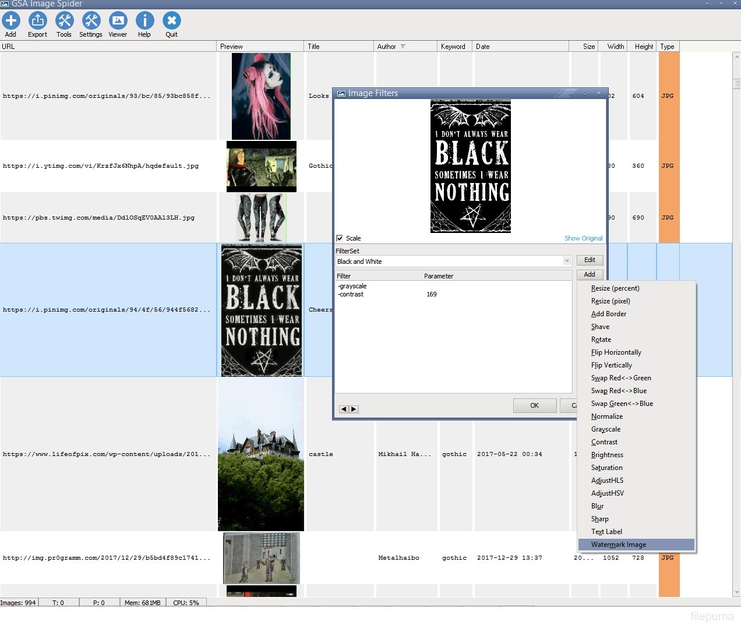Screen dimensions: 741x629
Task: Pick Flip Horizontally from the menu
Action: (x=616, y=352)
